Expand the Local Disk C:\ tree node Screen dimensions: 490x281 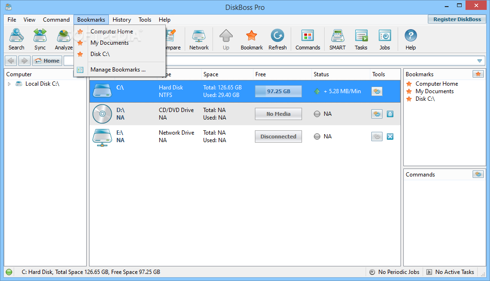[x=9, y=84]
